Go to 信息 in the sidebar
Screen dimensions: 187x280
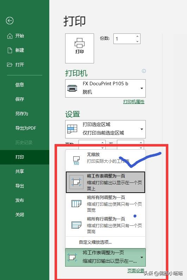[x=25, y=85]
